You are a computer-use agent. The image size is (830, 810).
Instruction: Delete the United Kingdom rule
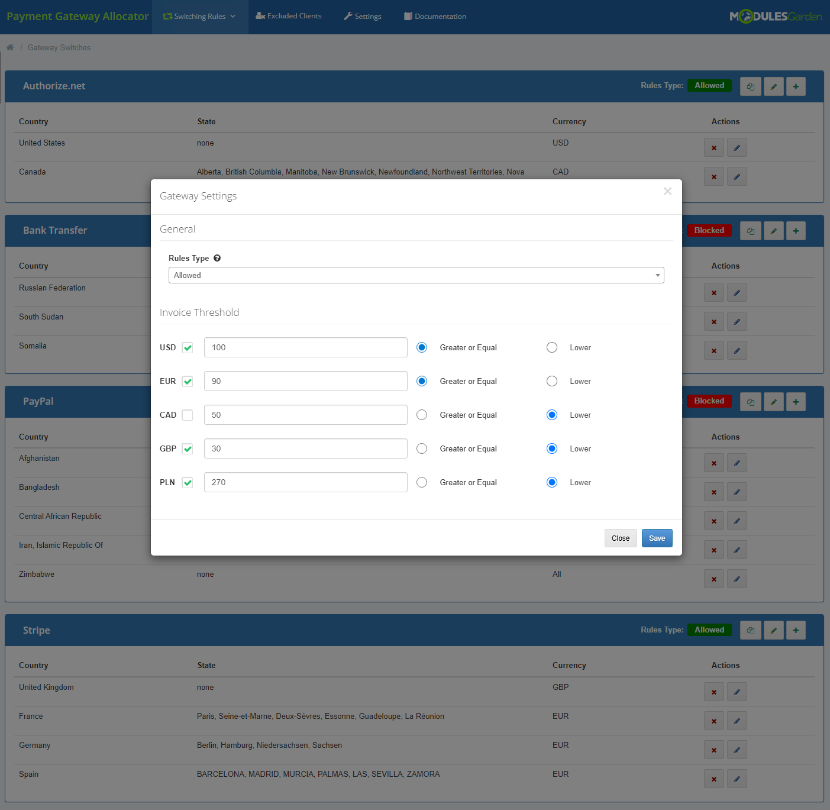pos(714,692)
